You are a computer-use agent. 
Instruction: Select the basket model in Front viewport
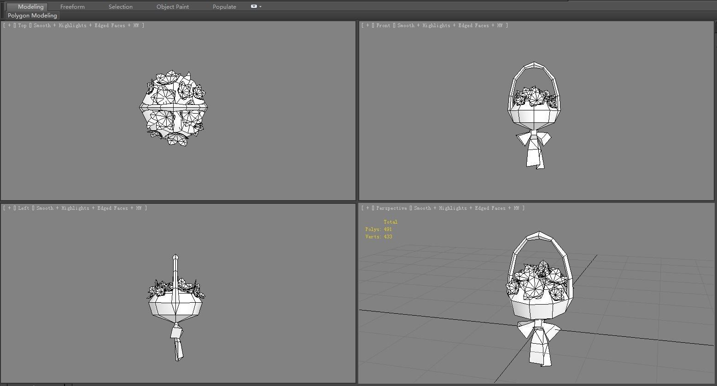[534, 115]
